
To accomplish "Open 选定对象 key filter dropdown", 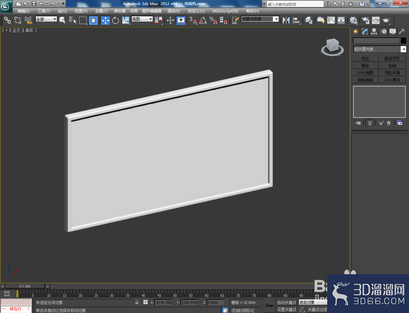I will click(x=313, y=302).
